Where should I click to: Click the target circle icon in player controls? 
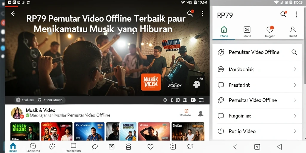tap(165, 100)
